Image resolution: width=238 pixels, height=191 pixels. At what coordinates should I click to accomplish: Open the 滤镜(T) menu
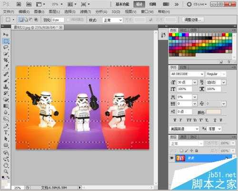click(86, 11)
